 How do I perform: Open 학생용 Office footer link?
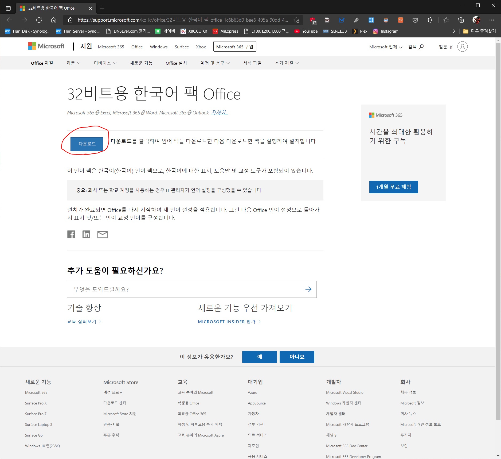188,403
